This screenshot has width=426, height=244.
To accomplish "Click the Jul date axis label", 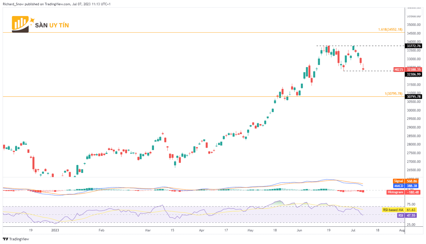I will point(353,230).
